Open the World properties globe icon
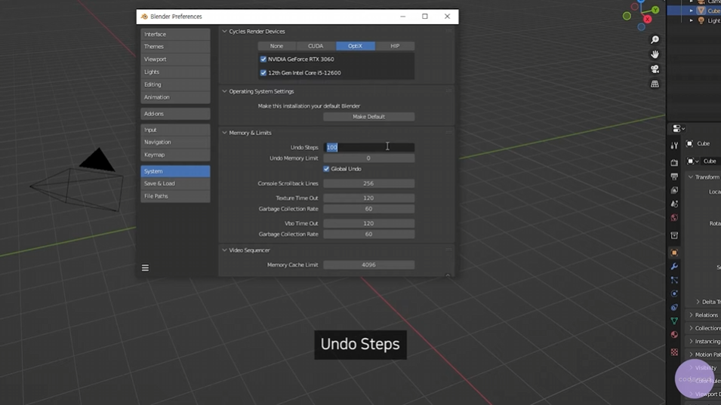Viewport: 721px width, 405px height. pyautogui.click(x=674, y=218)
